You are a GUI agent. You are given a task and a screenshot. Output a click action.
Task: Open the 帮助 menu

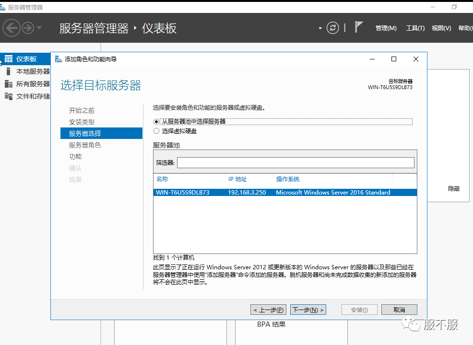click(465, 28)
